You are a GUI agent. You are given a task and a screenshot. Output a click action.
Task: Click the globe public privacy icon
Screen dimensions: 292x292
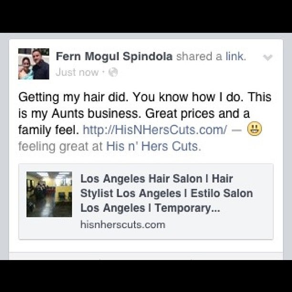113,72
